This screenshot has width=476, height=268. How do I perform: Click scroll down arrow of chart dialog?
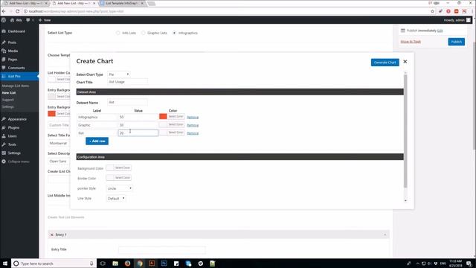405,200
